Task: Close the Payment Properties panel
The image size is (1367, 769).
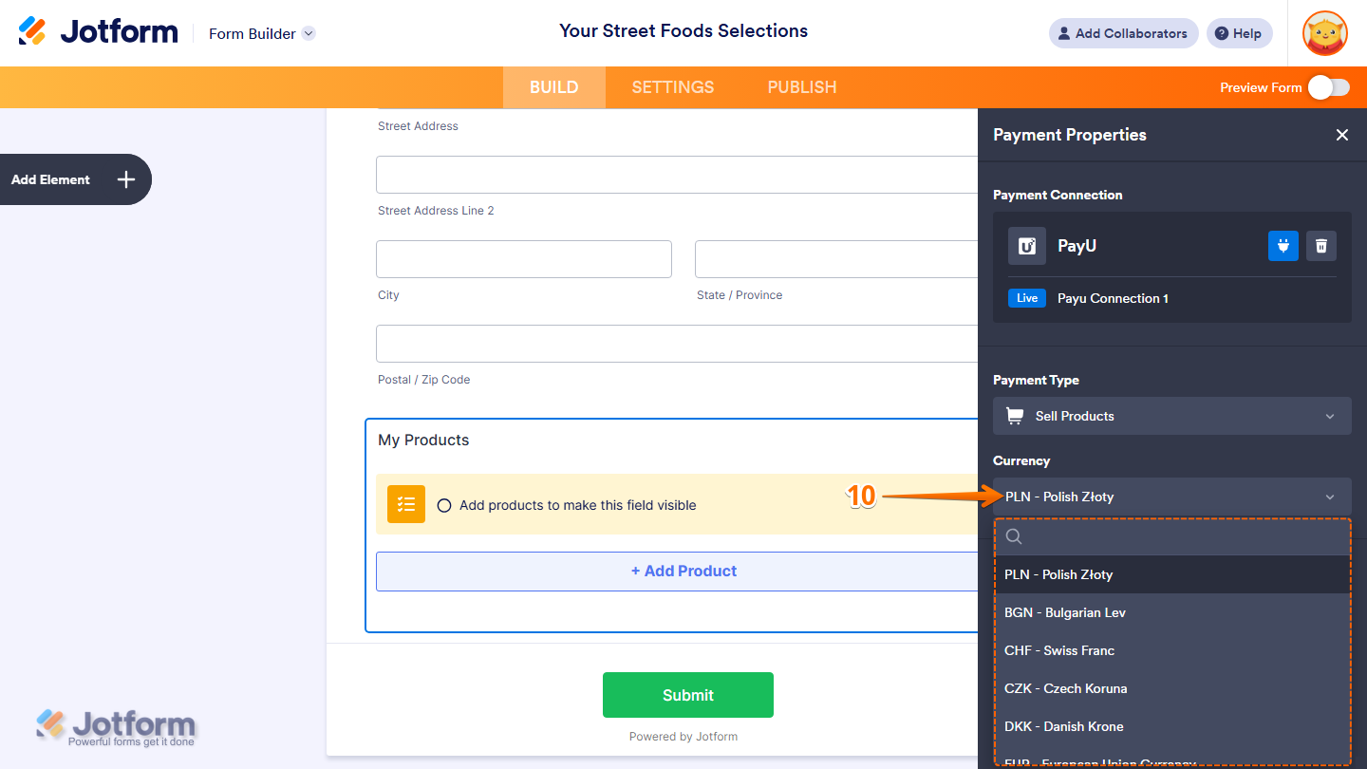Action: pyautogui.click(x=1341, y=135)
